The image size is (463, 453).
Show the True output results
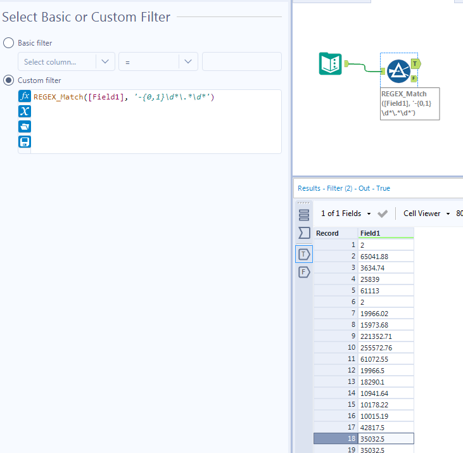[304, 254]
